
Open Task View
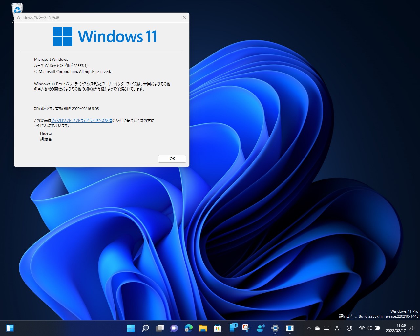(159, 328)
